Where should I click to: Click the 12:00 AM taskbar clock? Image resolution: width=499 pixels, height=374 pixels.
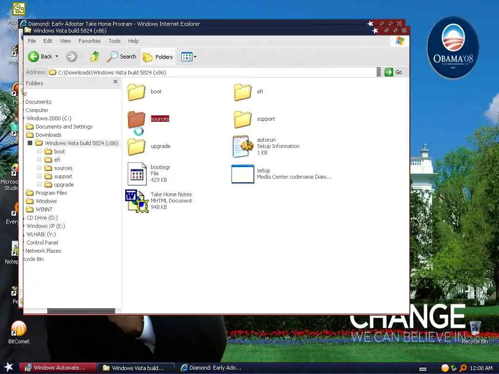[481, 368]
